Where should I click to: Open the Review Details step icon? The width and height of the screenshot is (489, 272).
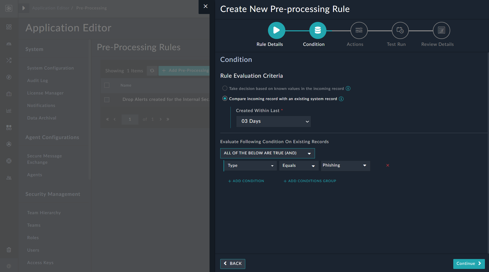point(441,30)
